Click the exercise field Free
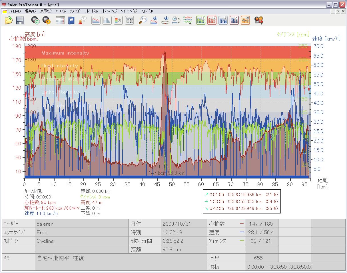 pos(82,232)
